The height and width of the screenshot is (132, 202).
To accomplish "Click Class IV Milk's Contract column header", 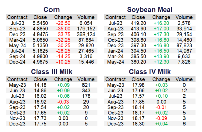I will point(115,79).
